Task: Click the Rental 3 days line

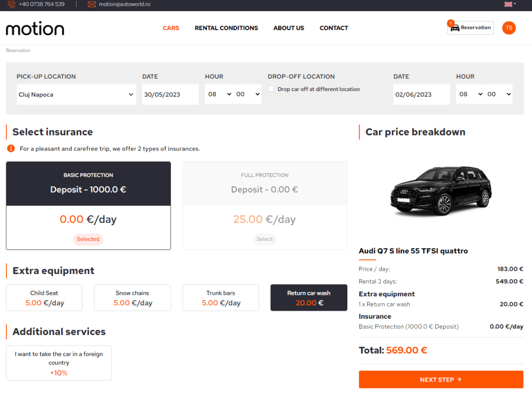Action: point(440,281)
